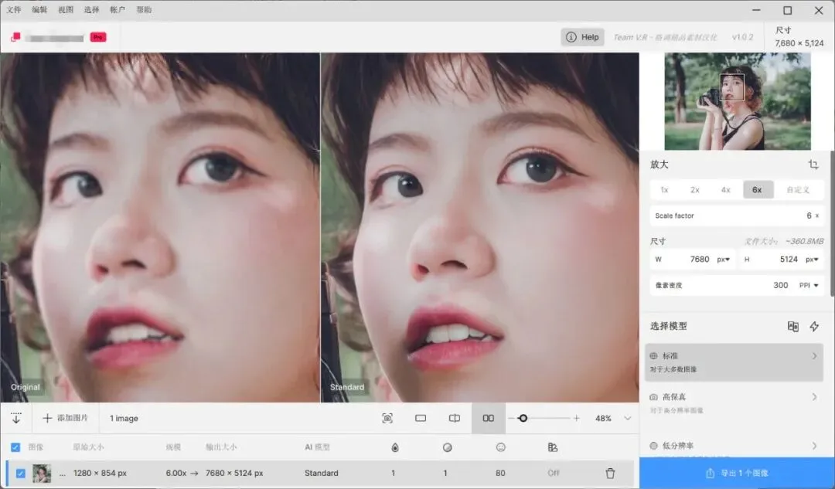Screen dimensions: 835x489
Task: Open the 帐户 menu
Action: [x=118, y=9]
